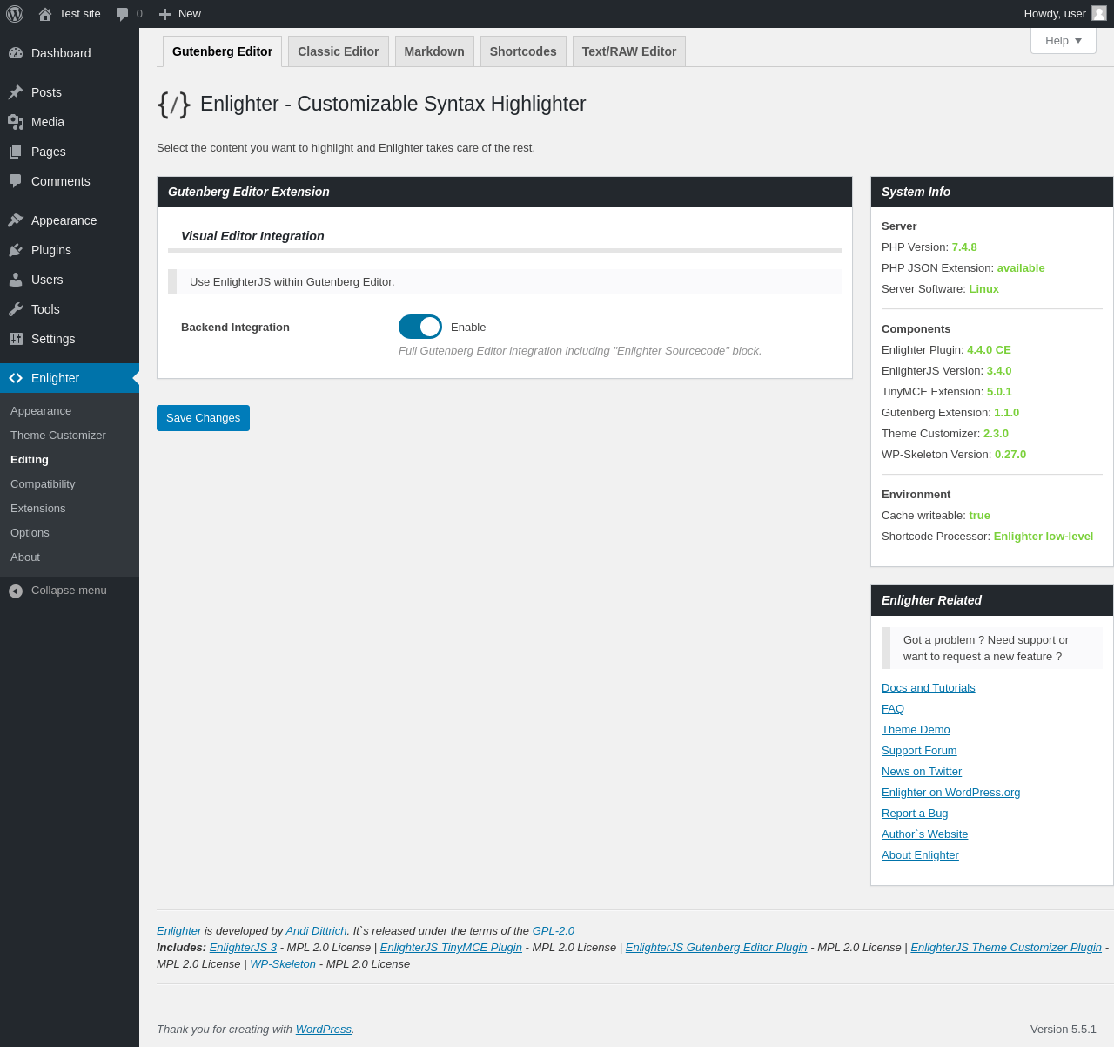The height and width of the screenshot is (1047, 1114).
Task: Click the Save Changes button
Action: [x=203, y=418]
